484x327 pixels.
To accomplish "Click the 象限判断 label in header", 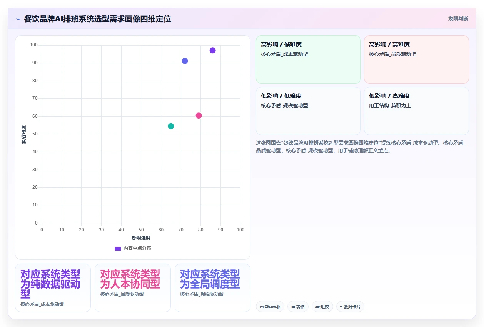I will [x=458, y=18].
